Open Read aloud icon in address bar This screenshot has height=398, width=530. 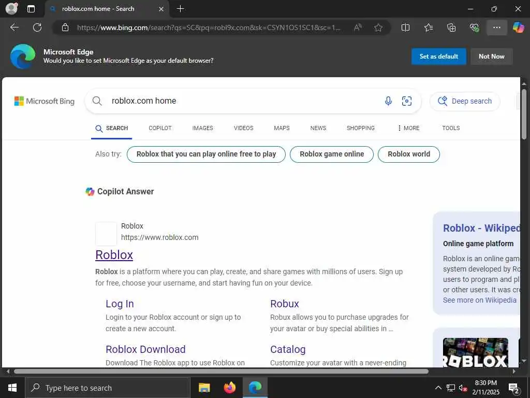(358, 27)
